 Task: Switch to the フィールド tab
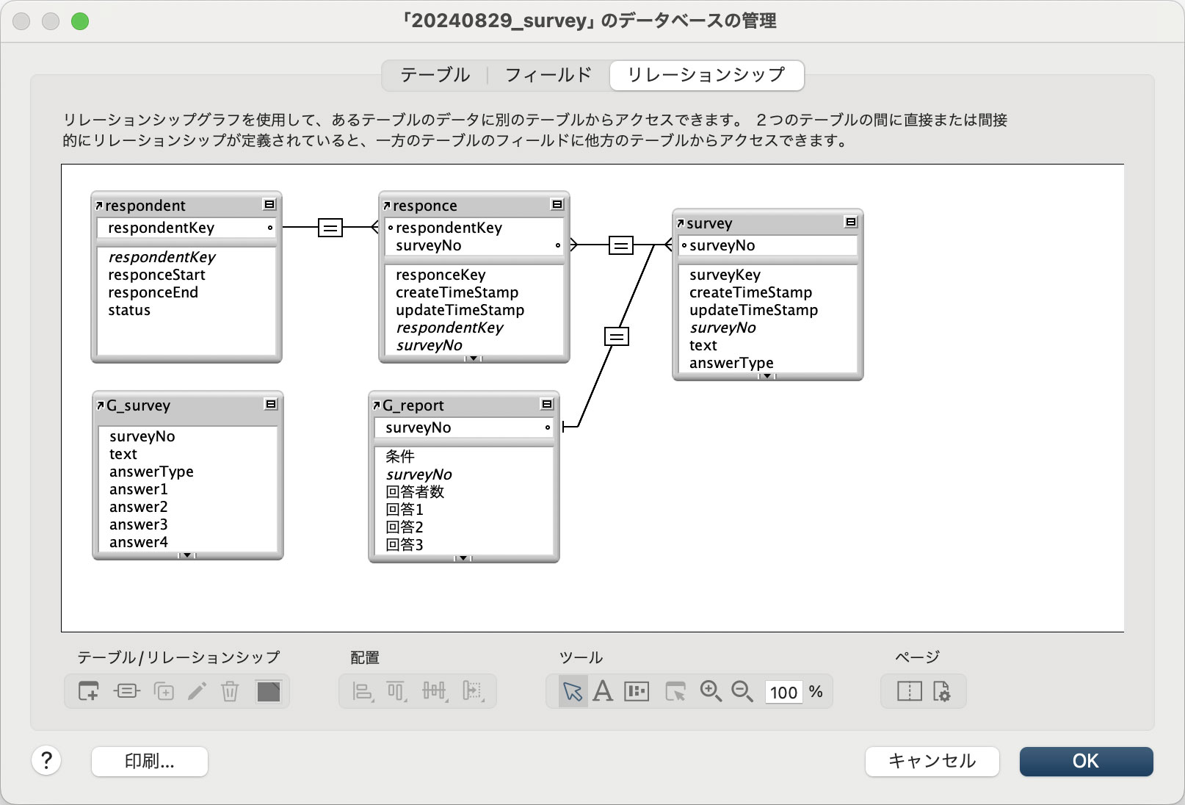point(548,75)
